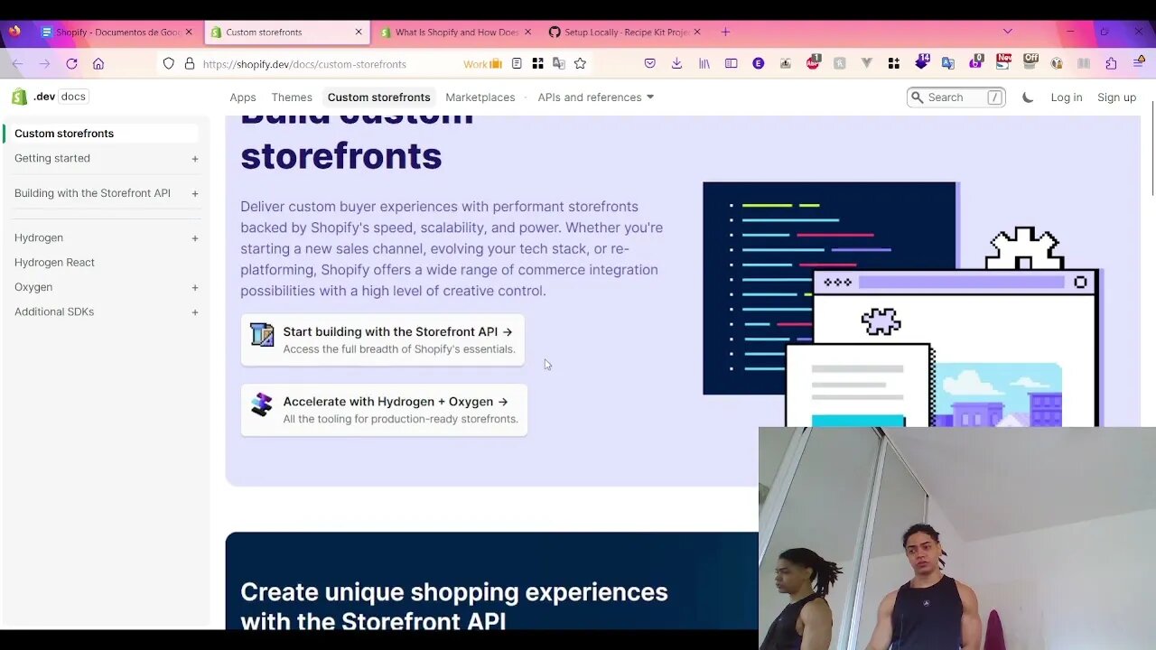
Task: Click the Log in link
Action: pyautogui.click(x=1067, y=97)
